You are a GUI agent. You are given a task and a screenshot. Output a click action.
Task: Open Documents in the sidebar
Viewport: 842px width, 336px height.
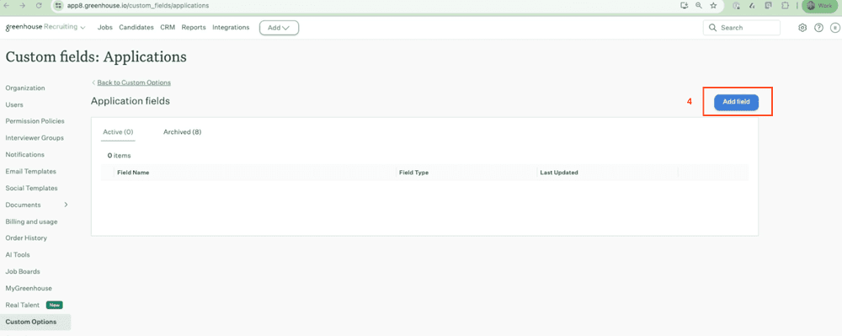[23, 205]
